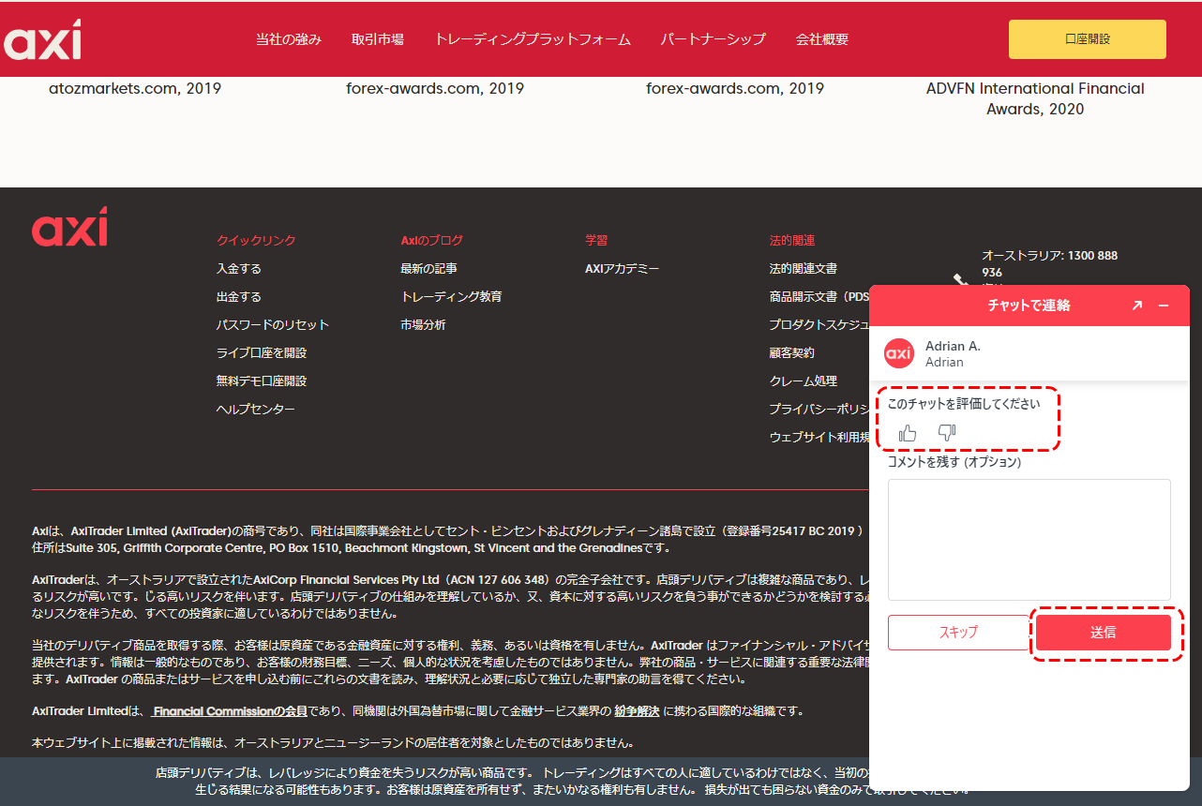
Task: Click the thumbs up rating icon
Action: [908, 433]
